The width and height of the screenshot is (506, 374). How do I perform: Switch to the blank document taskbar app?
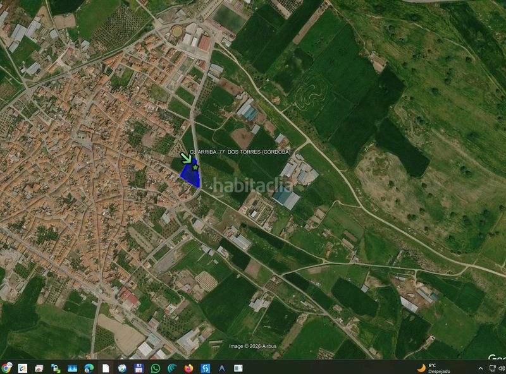click(x=106, y=368)
